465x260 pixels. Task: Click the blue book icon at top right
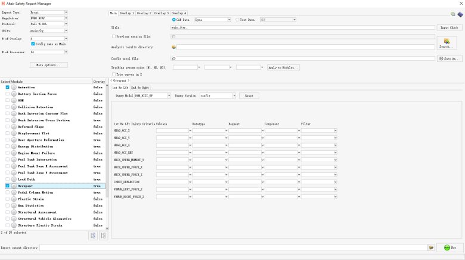[460, 13]
